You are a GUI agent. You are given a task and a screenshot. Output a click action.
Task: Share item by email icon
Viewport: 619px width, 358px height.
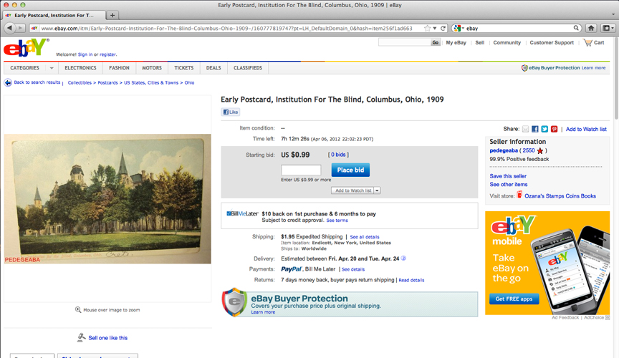(x=525, y=129)
